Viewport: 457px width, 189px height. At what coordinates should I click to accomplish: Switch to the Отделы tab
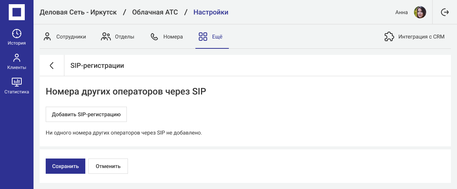pos(118,37)
